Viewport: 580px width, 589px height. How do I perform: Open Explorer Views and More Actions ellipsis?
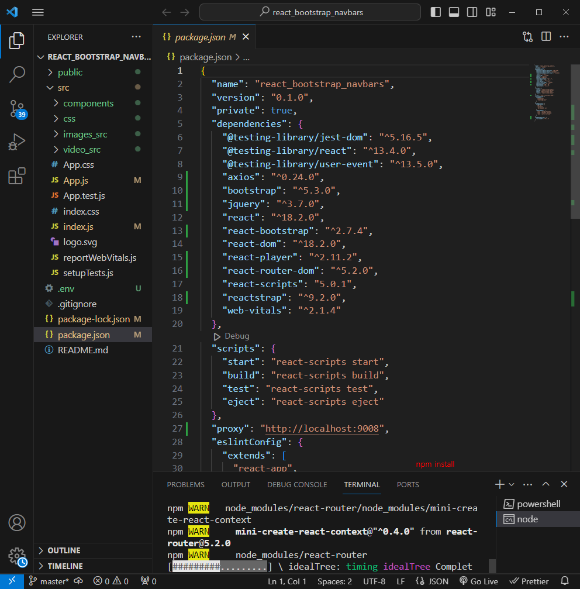(136, 37)
